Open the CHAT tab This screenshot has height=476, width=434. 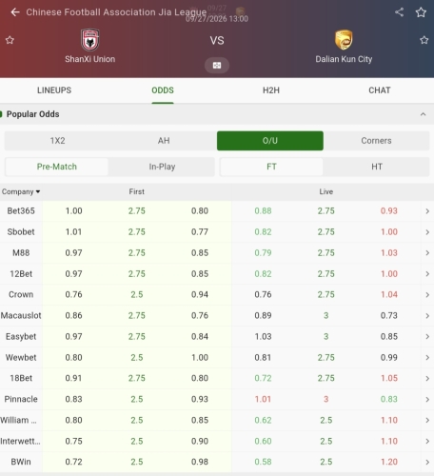point(380,90)
